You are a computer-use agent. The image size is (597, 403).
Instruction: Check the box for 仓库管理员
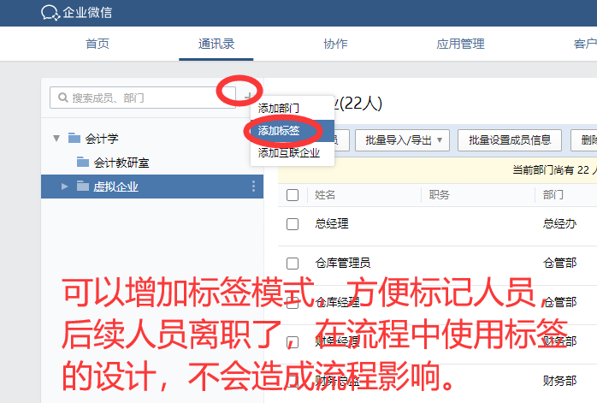coord(293,264)
